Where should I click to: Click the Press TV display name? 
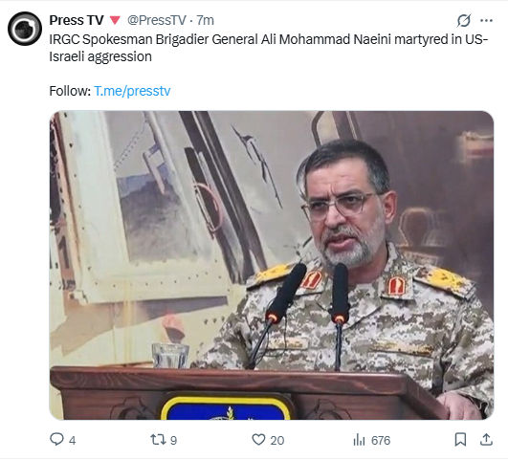[x=77, y=20]
